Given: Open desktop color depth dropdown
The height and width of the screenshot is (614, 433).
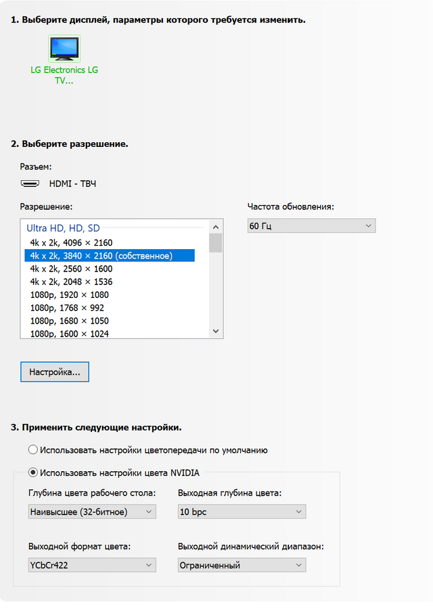Looking at the screenshot, I should (x=92, y=512).
